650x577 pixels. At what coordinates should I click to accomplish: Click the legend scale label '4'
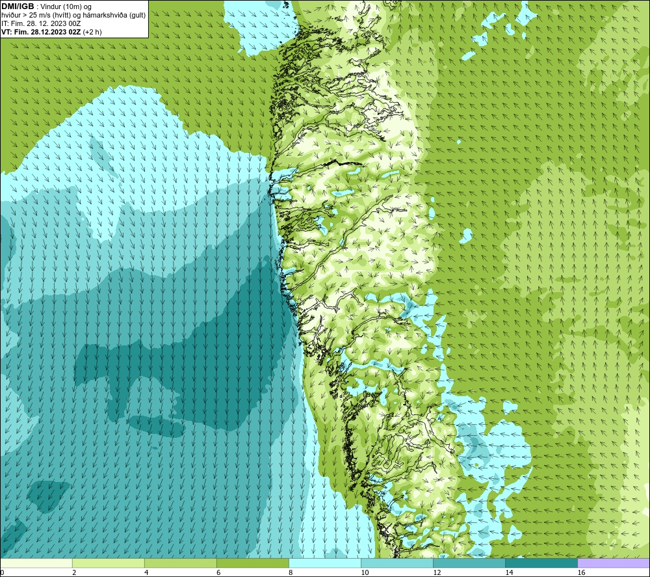click(146, 572)
